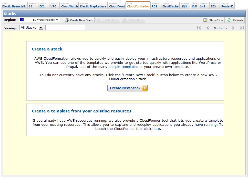The height and width of the screenshot is (178, 248).
Task: Select the CloudWatch tab
Action: tap(69, 5)
